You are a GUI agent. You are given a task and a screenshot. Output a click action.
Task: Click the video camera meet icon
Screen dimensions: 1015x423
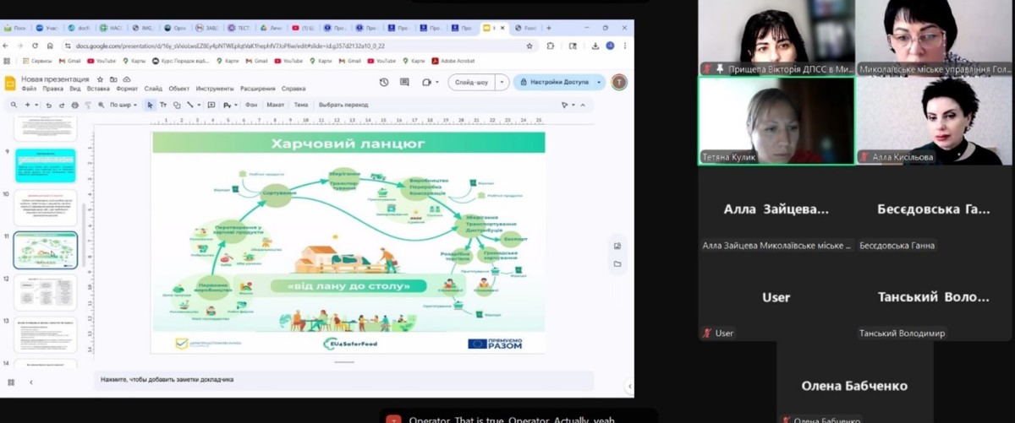coord(426,82)
